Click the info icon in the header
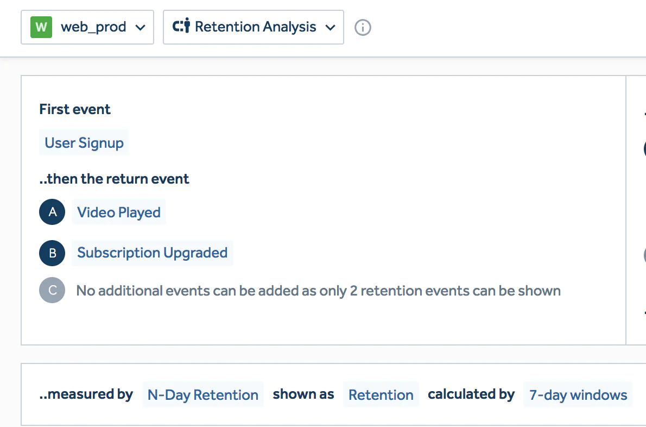 click(363, 28)
